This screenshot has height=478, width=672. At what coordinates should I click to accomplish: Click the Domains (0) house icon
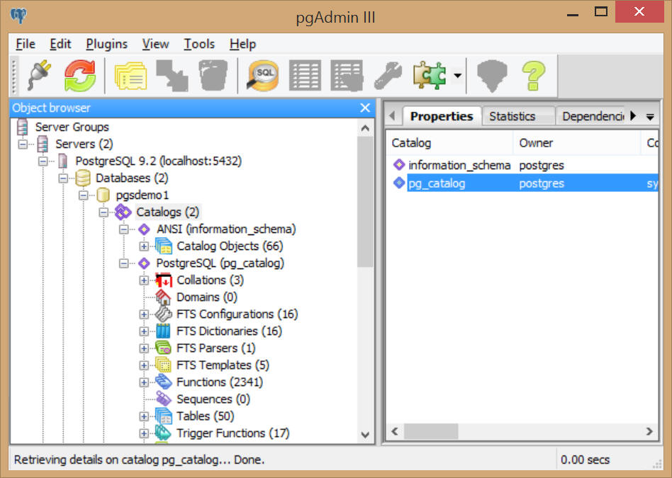point(163,297)
